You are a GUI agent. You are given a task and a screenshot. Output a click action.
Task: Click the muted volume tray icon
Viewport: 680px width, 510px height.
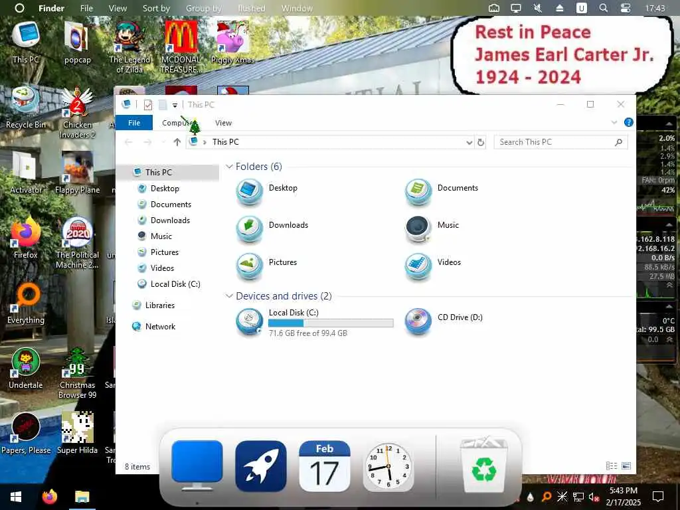point(594,497)
